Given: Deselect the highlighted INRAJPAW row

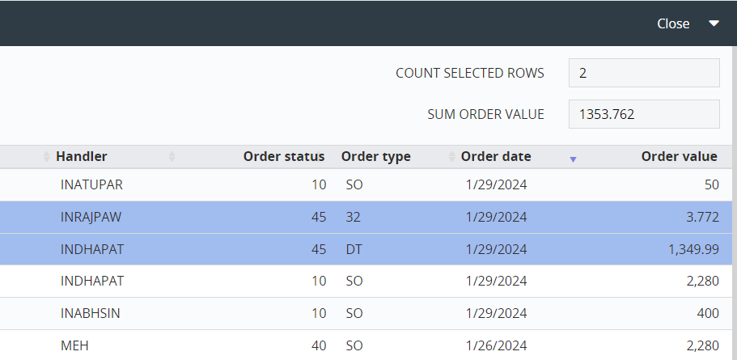Looking at the screenshot, I should (369, 217).
